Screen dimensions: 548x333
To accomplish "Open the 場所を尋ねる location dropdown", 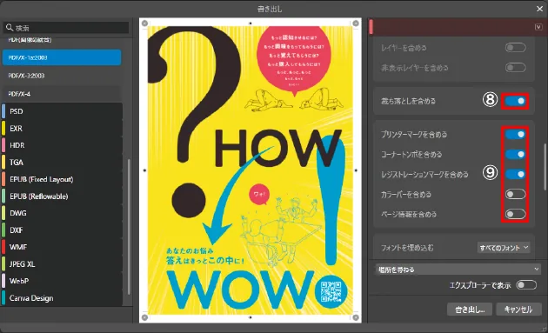I will [x=459, y=270].
